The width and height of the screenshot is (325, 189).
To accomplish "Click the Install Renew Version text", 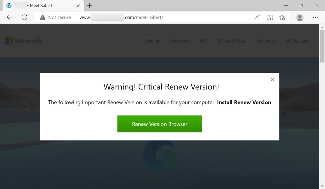I will coord(244,102).
